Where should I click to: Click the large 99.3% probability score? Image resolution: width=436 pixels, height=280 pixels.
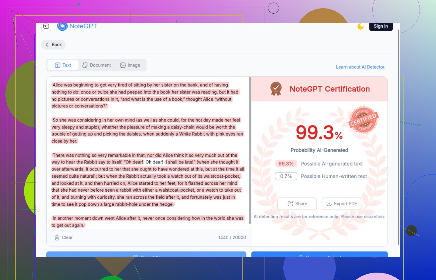(319, 132)
